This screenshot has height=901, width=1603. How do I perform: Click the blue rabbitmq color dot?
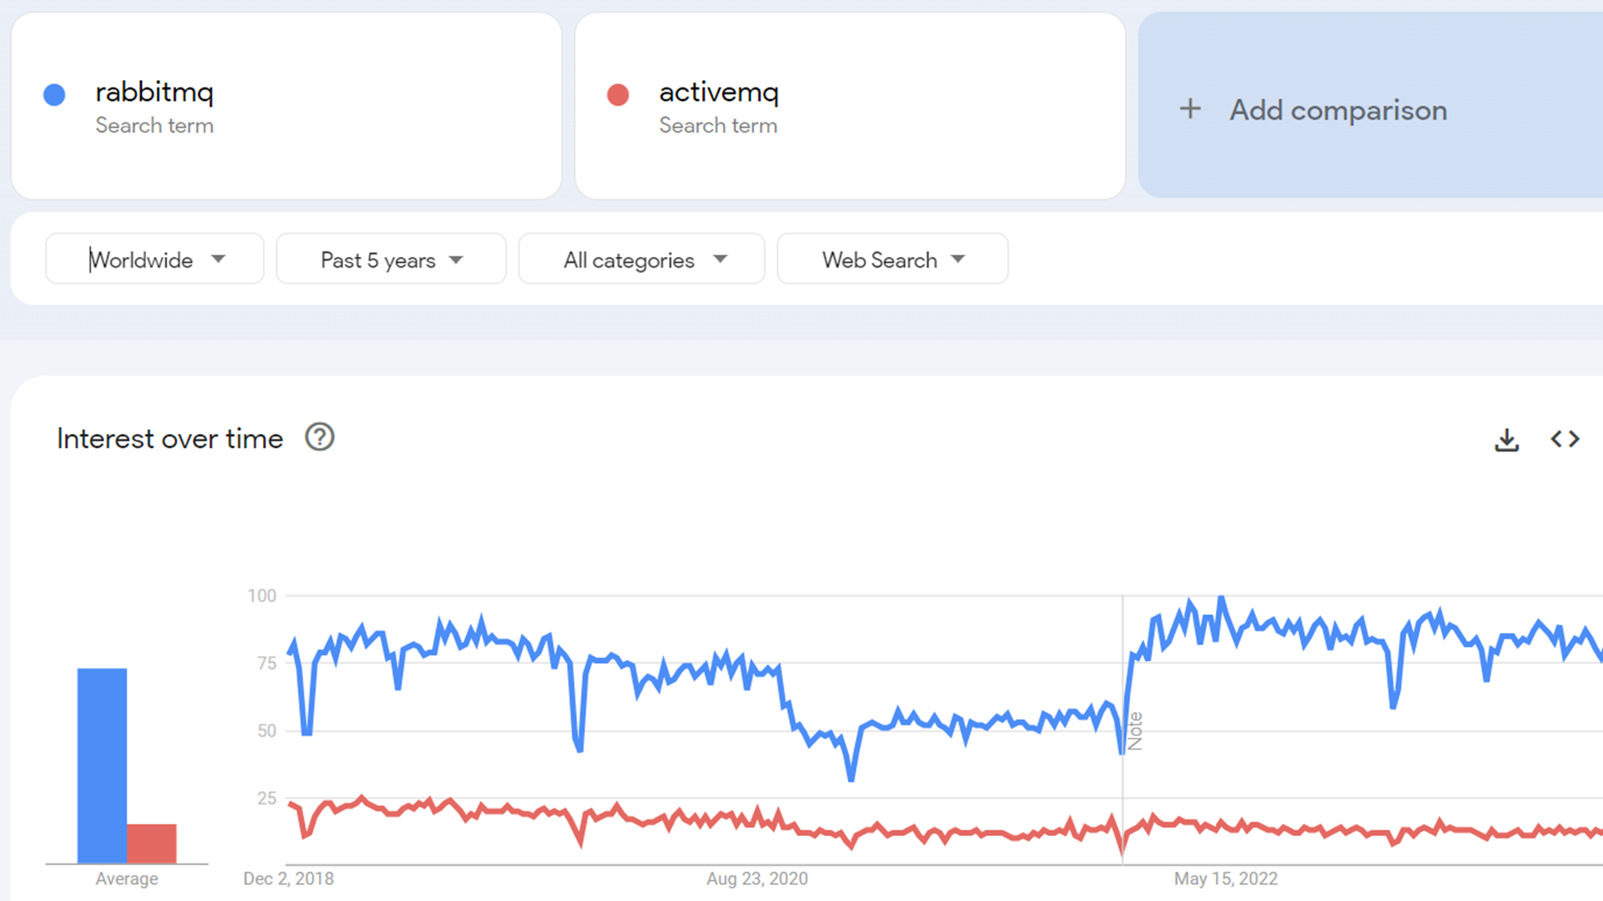coord(55,95)
